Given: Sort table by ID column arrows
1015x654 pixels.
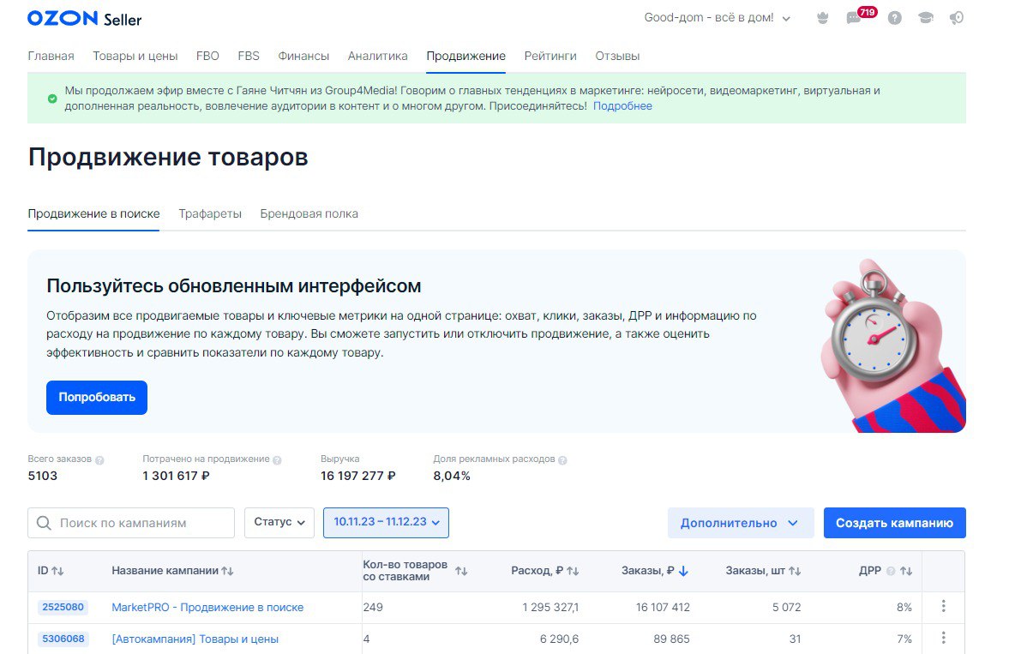Looking at the screenshot, I should [x=57, y=571].
